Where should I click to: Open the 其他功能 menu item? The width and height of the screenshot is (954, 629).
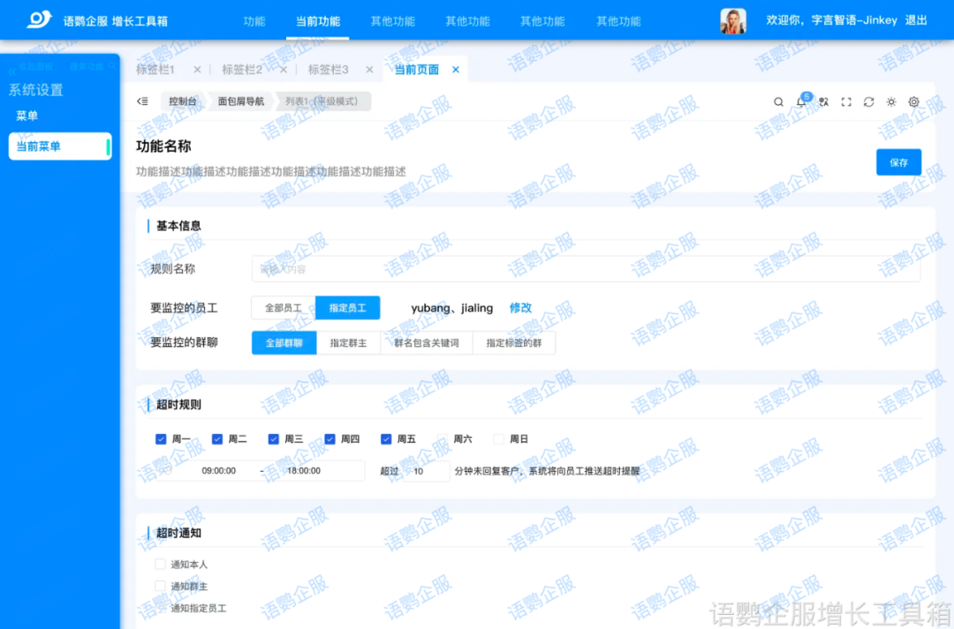click(393, 22)
